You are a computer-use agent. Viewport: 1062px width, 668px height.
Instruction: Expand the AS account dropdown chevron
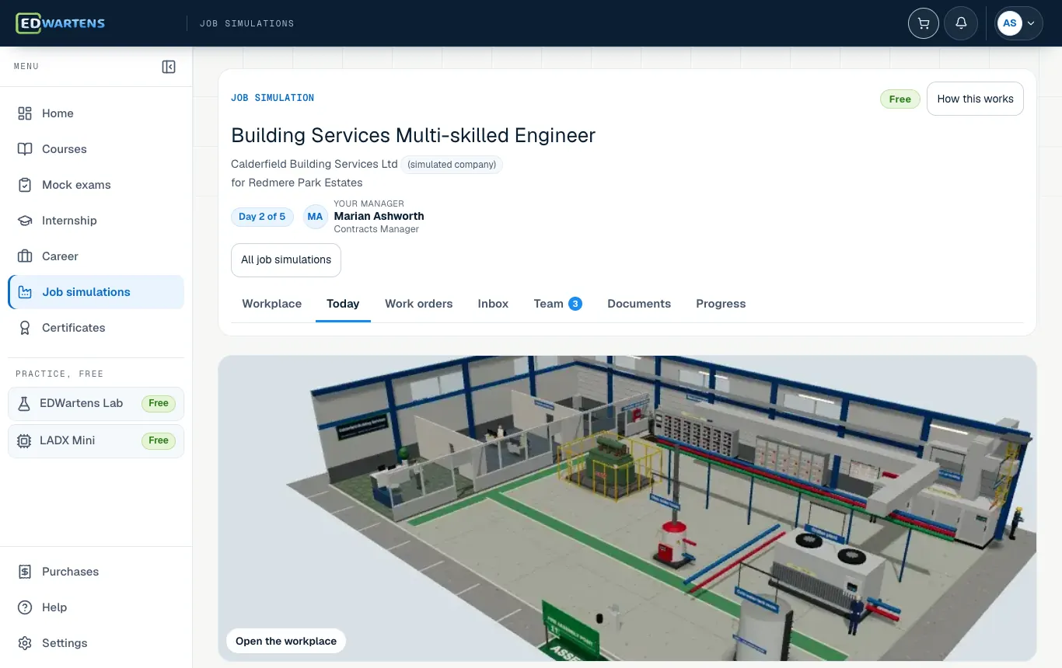click(1031, 23)
